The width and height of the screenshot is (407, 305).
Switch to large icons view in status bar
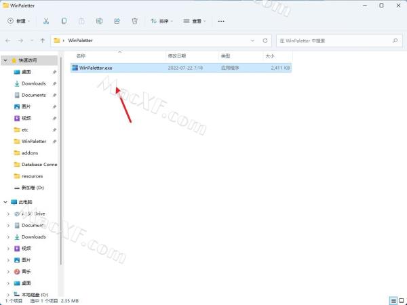tap(402, 301)
